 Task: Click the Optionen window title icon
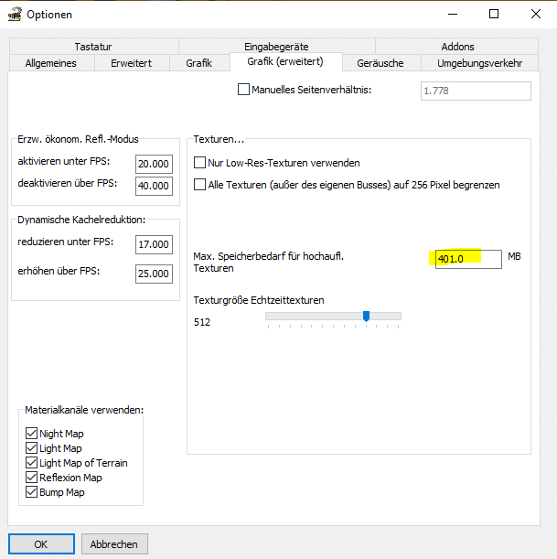point(14,14)
